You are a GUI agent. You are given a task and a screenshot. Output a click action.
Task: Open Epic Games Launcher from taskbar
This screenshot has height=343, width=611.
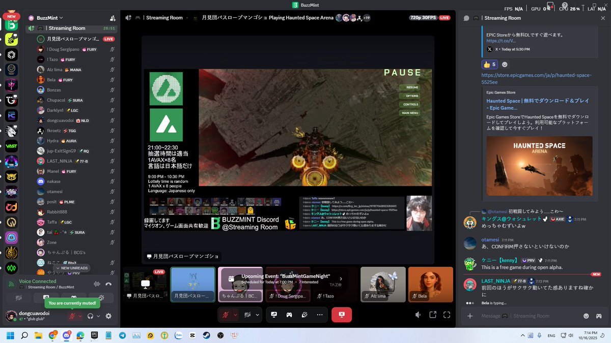click(x=94, y=335)
